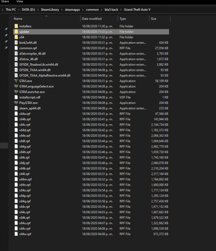Click the PlayGTAV.exe icon

pos(16,103)
